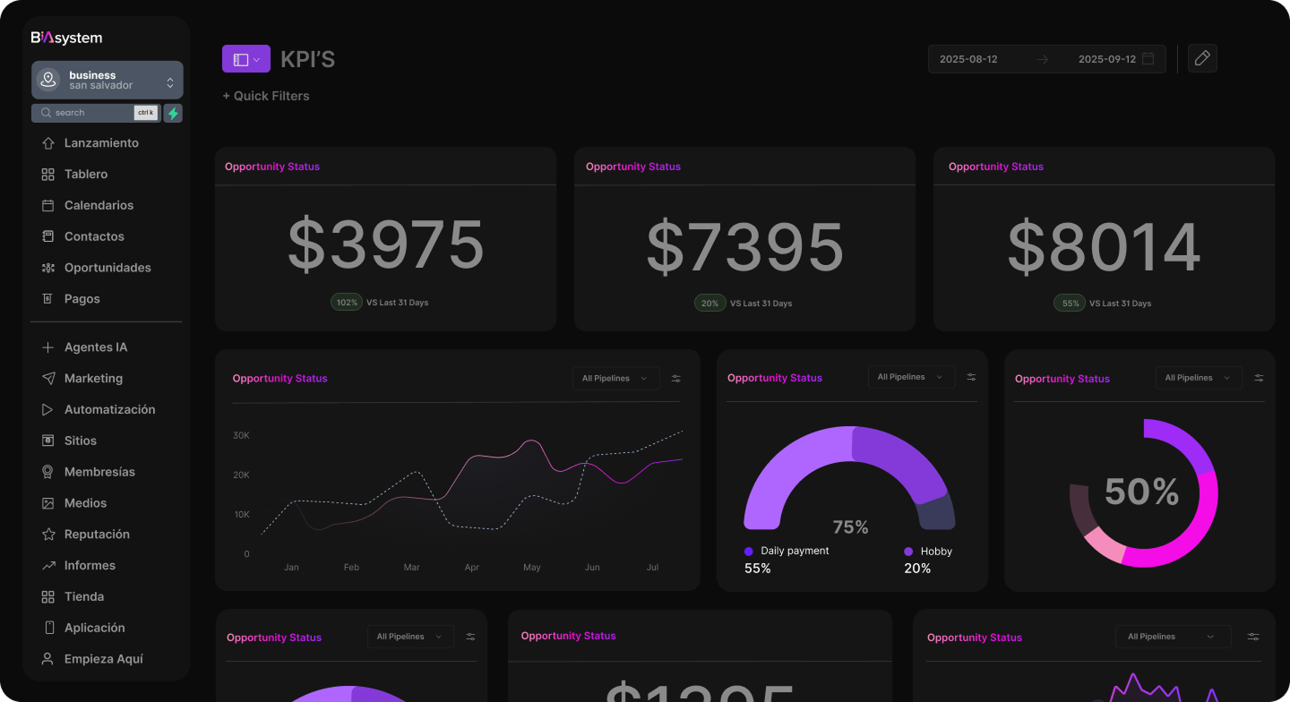Click the pencil edit icon
Screen dimensions: 1290x702
coord(1202,59)
